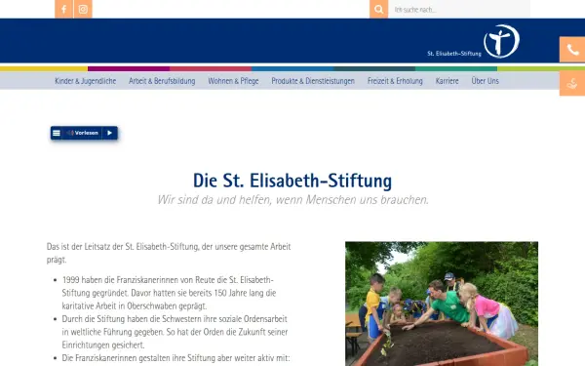585x366 pixels.
Task: Open the Facebook page icon
Action: (63, 9)
